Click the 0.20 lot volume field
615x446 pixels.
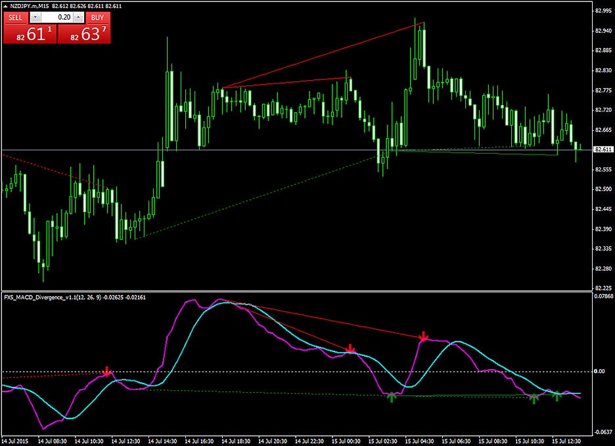point(57,17)
